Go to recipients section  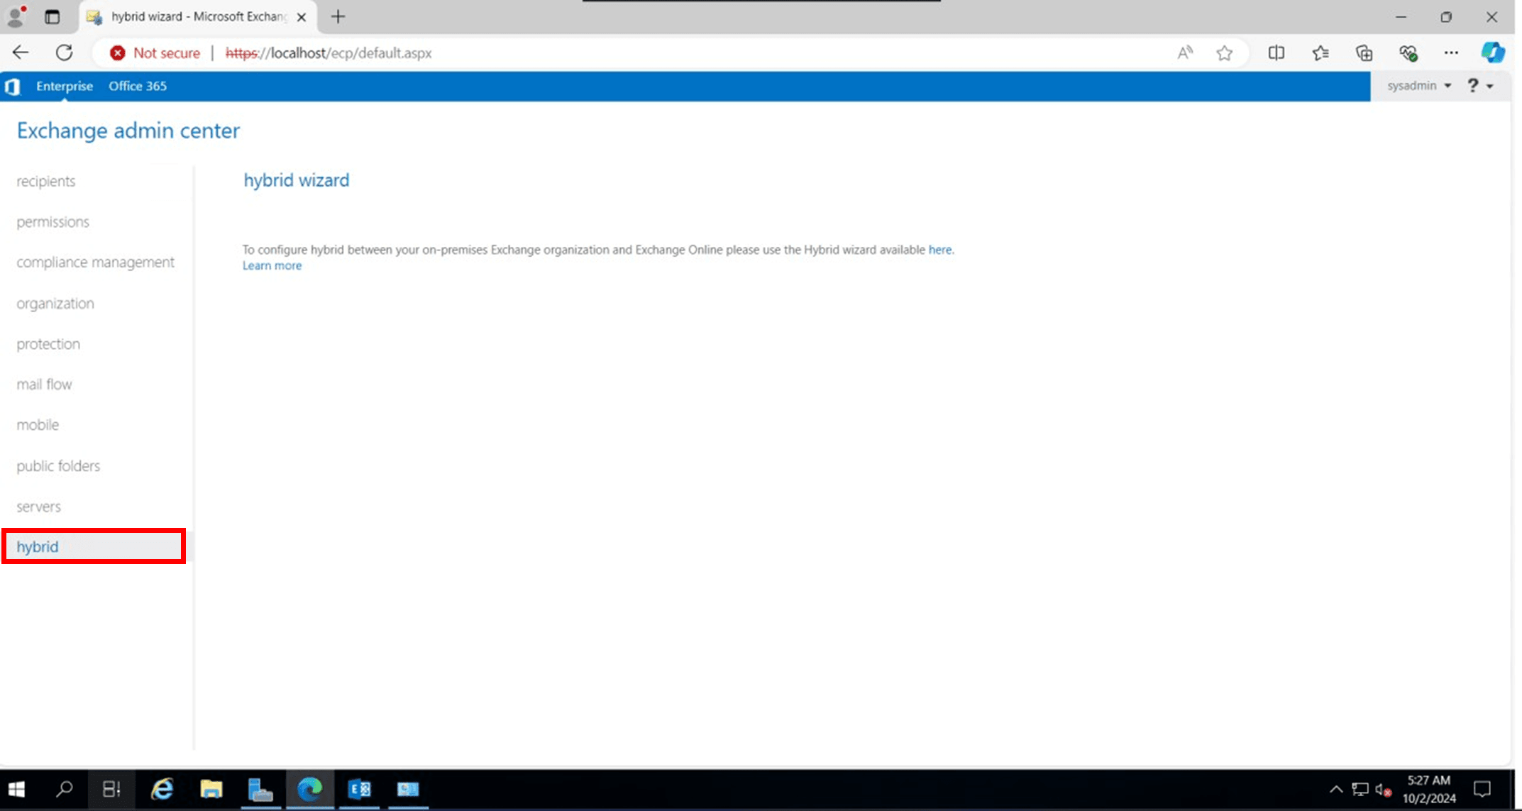pos(46,181)
